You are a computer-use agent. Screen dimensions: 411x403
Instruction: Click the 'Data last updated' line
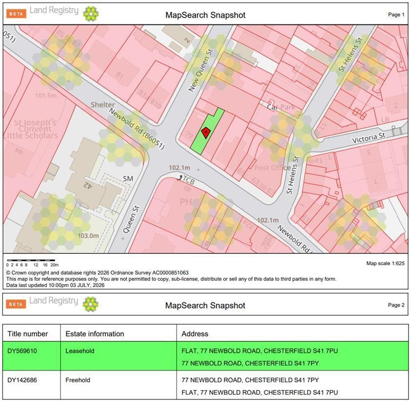click(x=55, y=285)
